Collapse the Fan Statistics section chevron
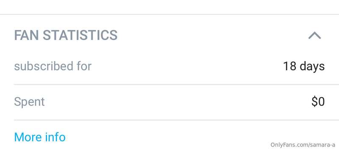This screenshot has height=152, width=339. click(314, 35)
